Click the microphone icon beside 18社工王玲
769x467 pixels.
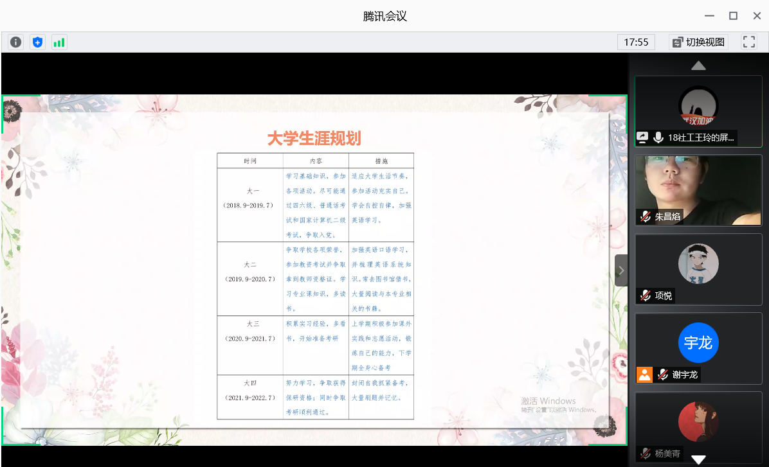658,137
